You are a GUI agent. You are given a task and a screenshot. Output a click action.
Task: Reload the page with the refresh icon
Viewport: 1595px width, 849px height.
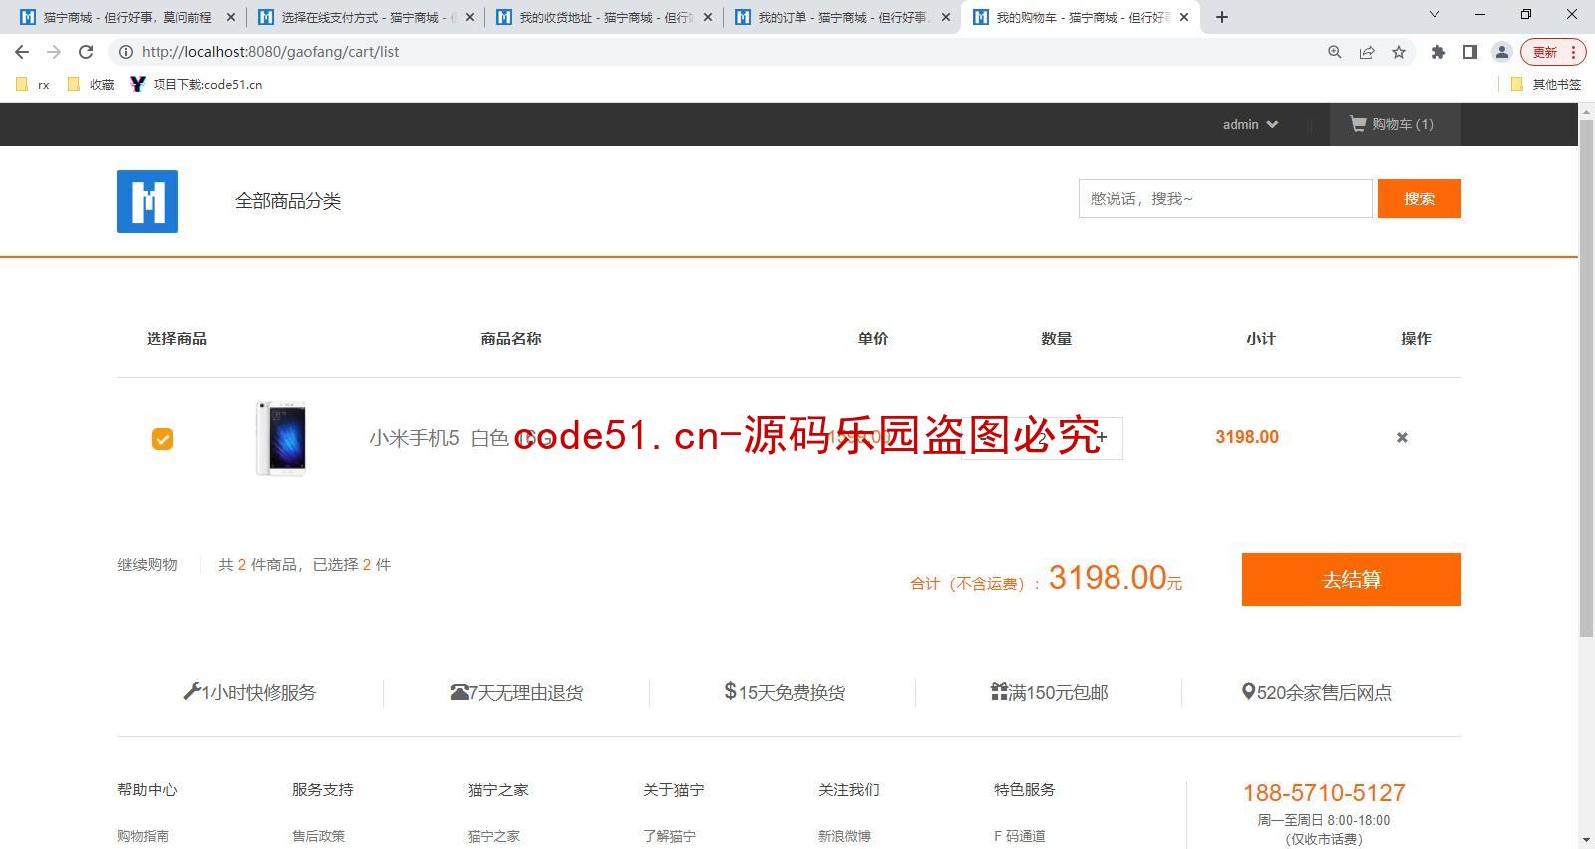[86, 52]
